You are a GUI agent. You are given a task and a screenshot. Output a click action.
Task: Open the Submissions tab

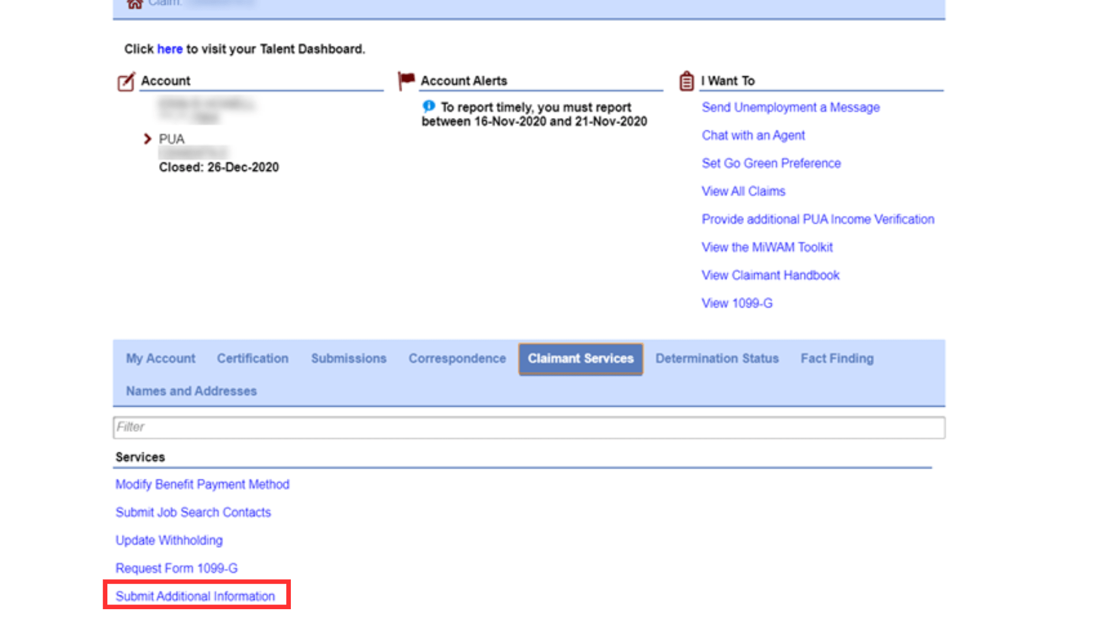tap(349, 358)
